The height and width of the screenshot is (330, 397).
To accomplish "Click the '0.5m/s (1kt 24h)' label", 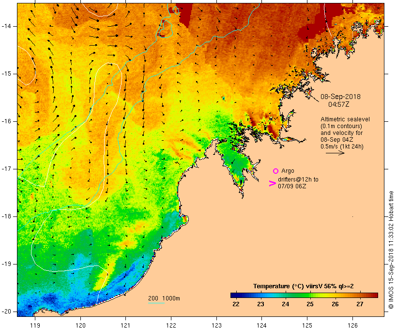I will tap(342, 147).
